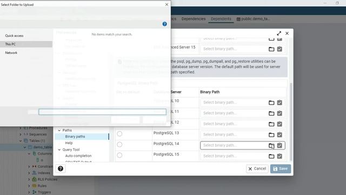
Task: Collapse the demo_table node
Action: (x=25, y=147)
